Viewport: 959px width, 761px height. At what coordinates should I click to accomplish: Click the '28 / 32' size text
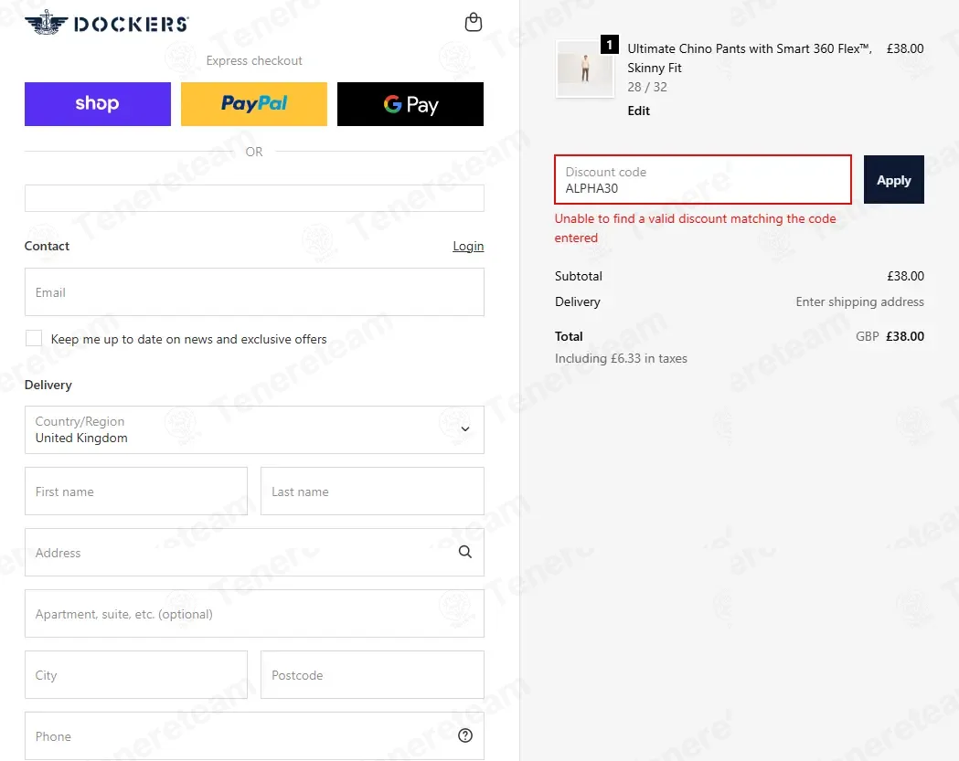click(x=647, y=87)
